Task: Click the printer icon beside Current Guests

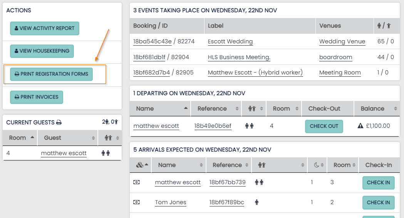Action: pos(59,122)
